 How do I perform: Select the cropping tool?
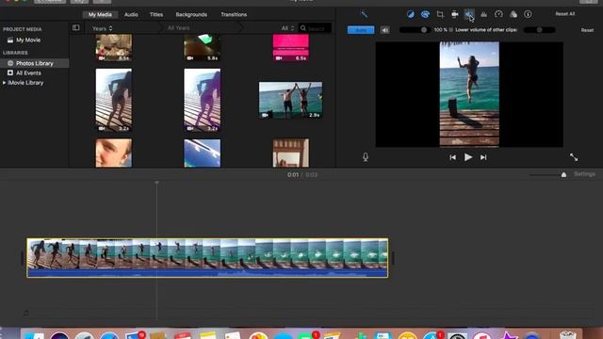pyautogui.click(x=440, y=15)
